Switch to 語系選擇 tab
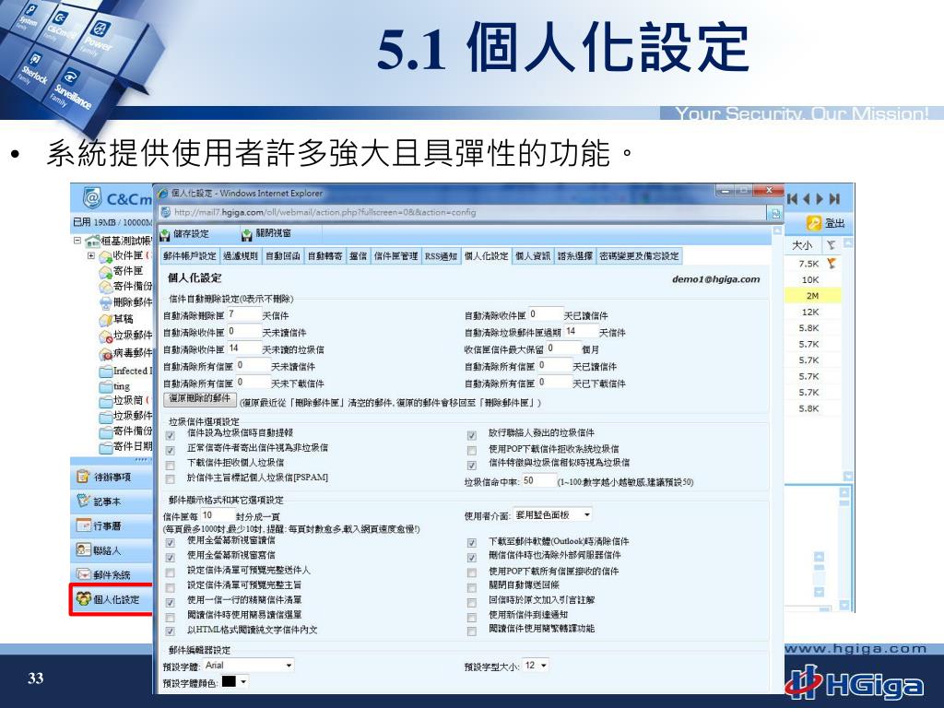 (574, 256)
